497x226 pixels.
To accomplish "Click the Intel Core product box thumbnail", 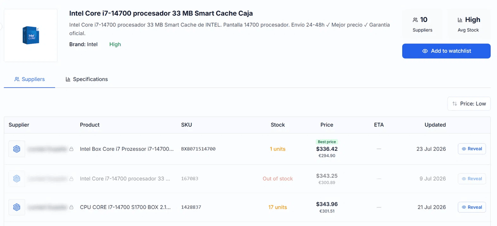I will click(x=31, y=36).
